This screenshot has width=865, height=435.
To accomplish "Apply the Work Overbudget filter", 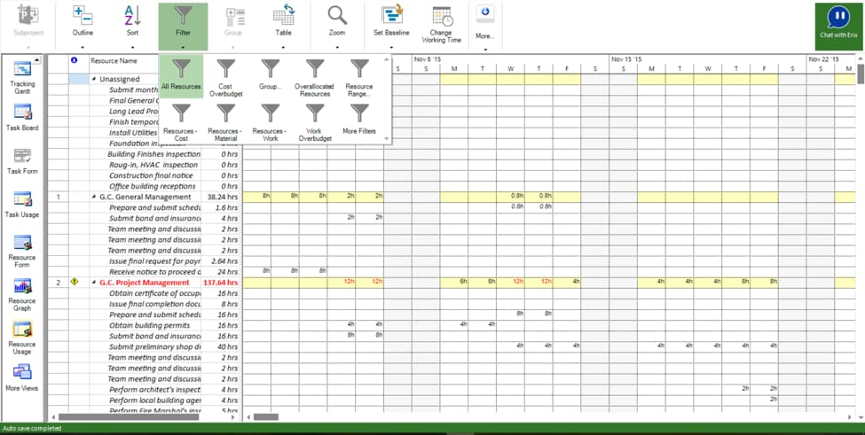I will pyautogui.click(x=315, y=122).
